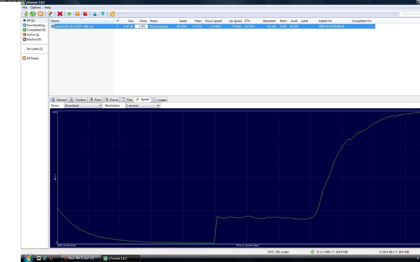The width and height of the screenshot is (420, 262).
Task: Sort torrents by Down Speed column header
Action: 213,21
